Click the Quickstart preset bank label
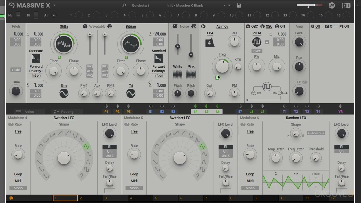This screenshot has width=361, height=203. coord(140,5)
